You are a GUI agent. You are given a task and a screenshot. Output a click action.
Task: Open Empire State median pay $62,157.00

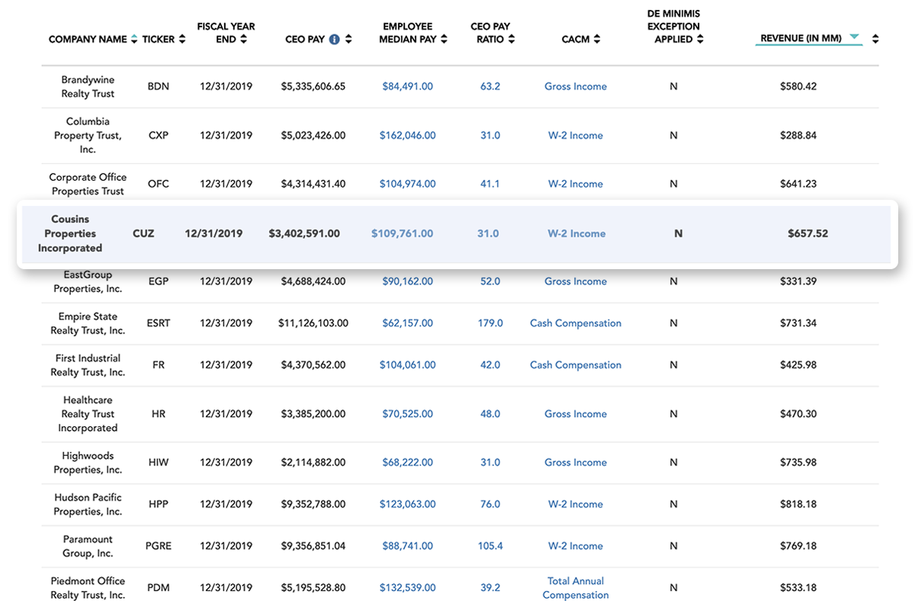click(x=407, y=323)
